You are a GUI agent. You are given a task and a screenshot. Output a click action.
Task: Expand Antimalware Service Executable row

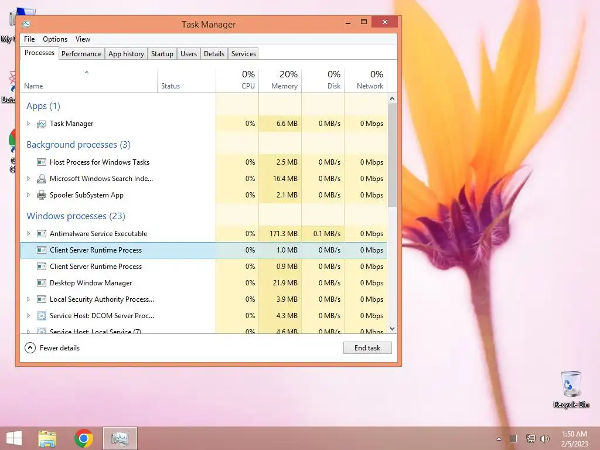point(28,233)
